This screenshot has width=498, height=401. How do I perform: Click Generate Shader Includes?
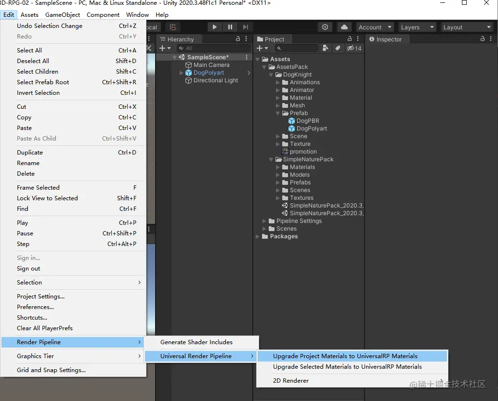(202, 342)
